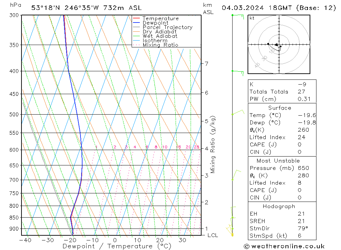Screen dimensions: 341x250
Task: Click the K index value -9
Action: click(302, 85)
